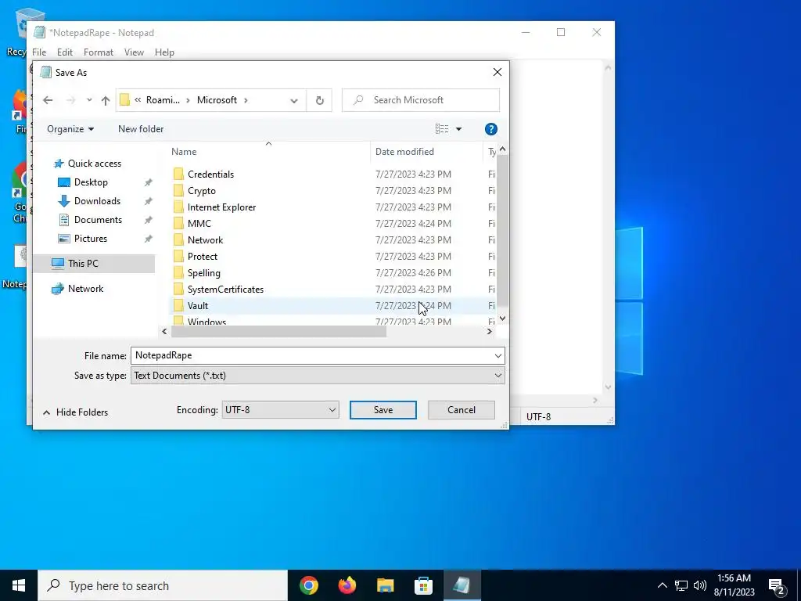Open the Windows Start menu
The width and height of the screenshot is (801, 601).
point(19,585)
